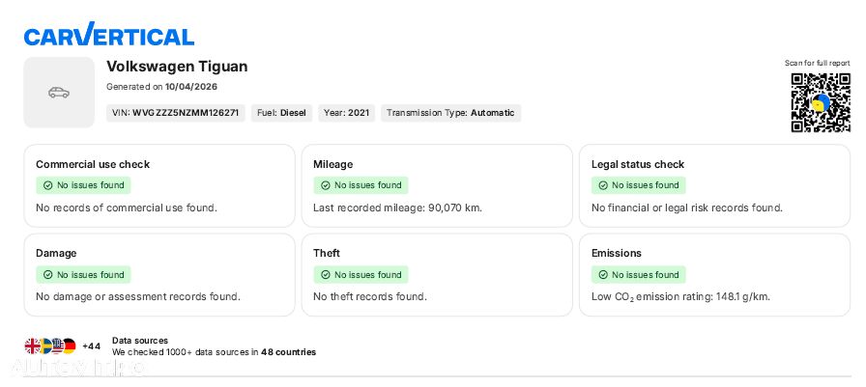Select the Transmission Type: Automatic tag
This screenshot has width=866, height=387.
tap(450, 113)
